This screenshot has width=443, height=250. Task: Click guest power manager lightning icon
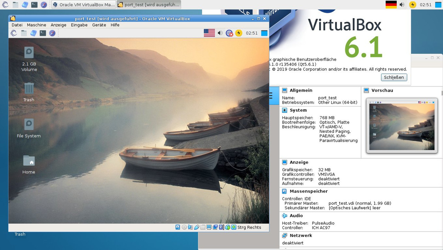(x=238, y=33)
